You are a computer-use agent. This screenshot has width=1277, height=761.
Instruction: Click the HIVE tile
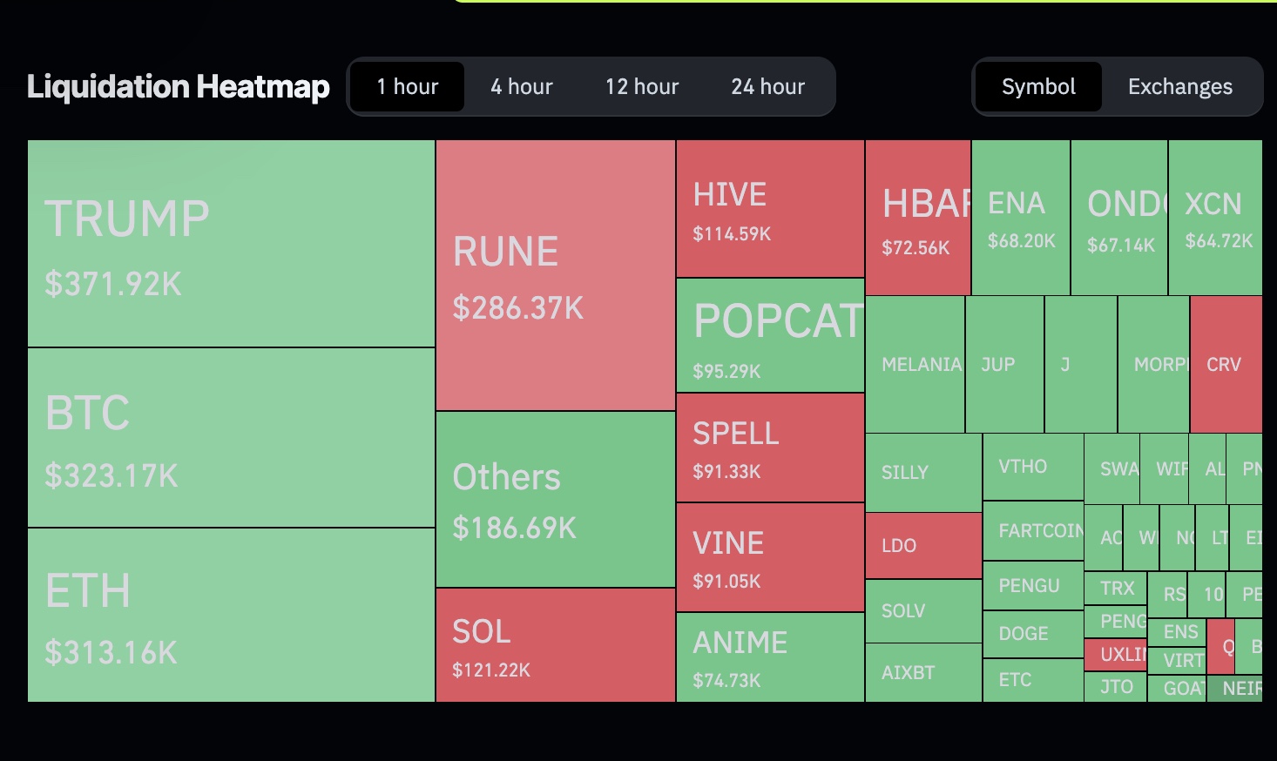coord(769,209)
